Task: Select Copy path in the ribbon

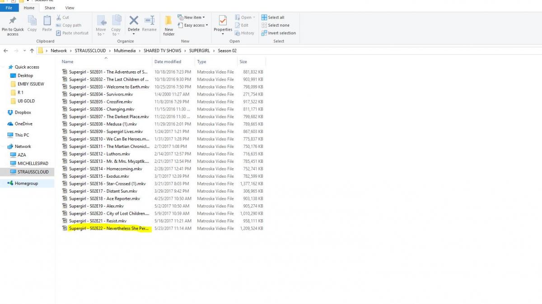Action: [69, 25]
